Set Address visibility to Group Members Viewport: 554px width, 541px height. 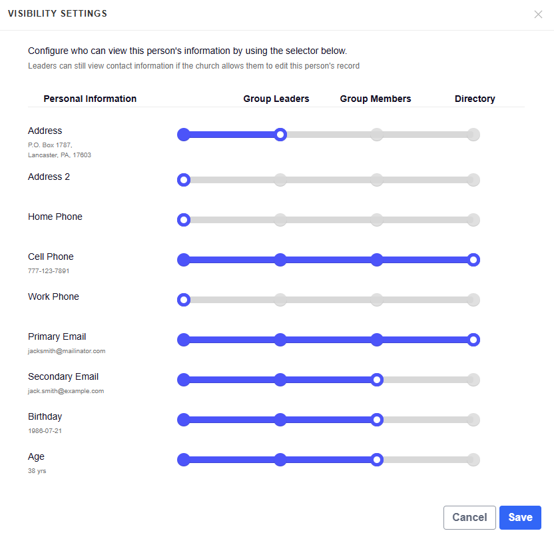377,135
